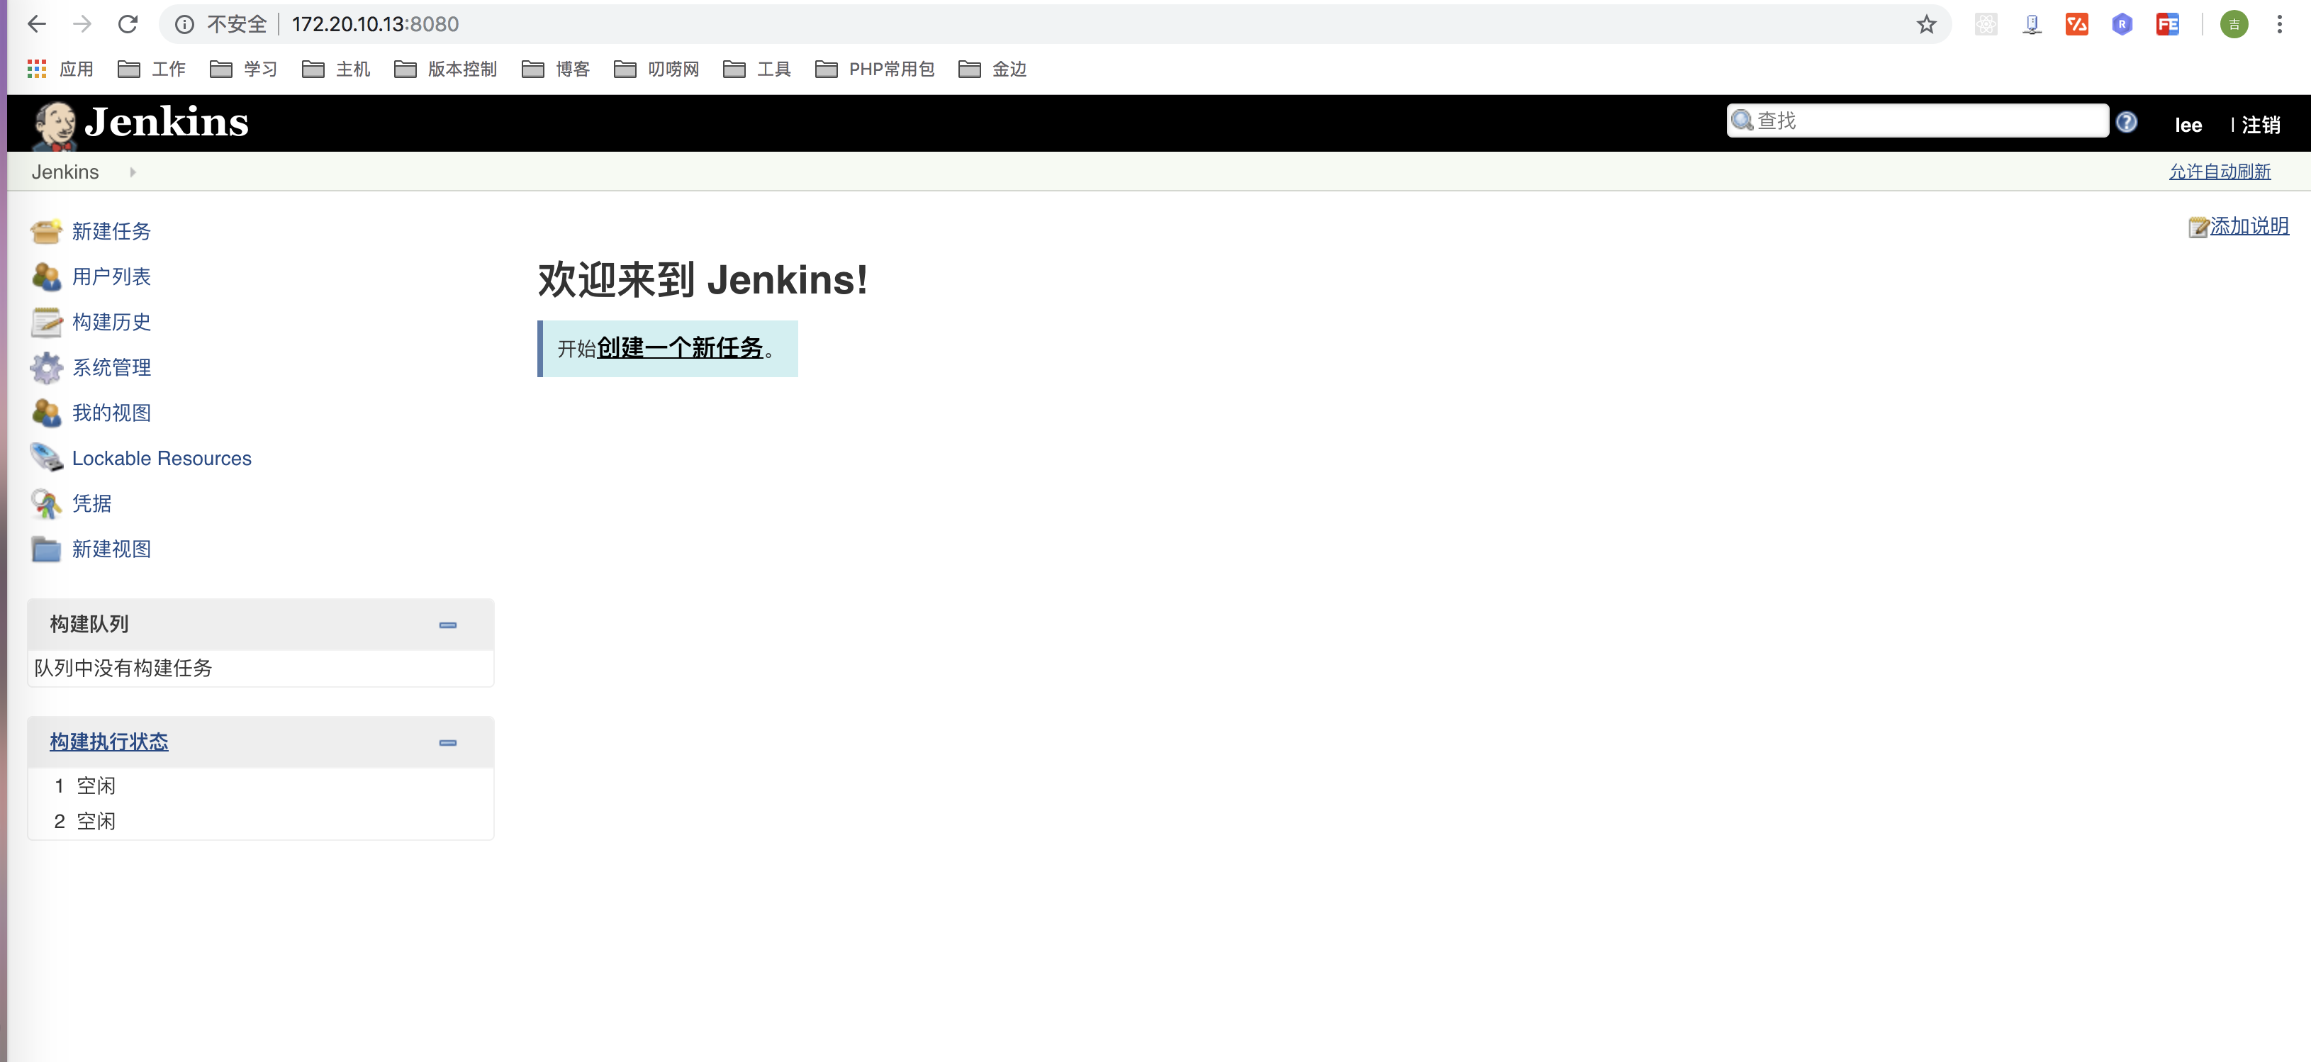Screen dimensions: 2311x1062
Task: Bookmark this page with star icon
Action: 1926,24
